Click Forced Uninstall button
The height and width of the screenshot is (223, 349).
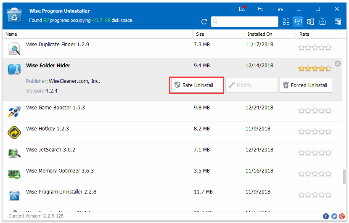(x=306, y=85)
